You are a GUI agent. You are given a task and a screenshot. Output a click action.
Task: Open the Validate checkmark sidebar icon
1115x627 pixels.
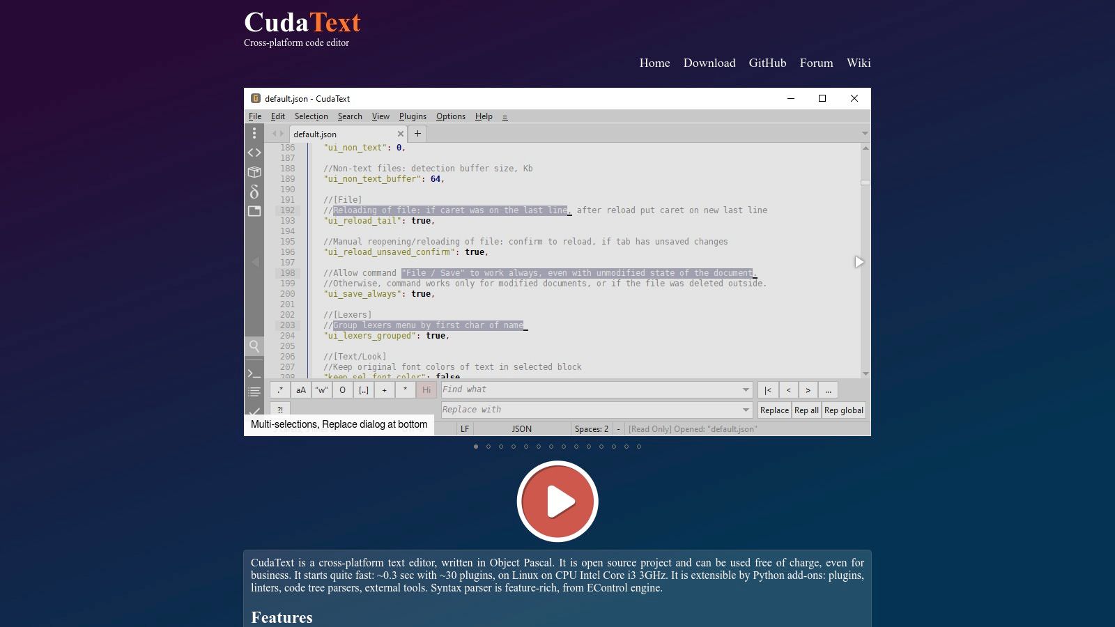point(254,411)
